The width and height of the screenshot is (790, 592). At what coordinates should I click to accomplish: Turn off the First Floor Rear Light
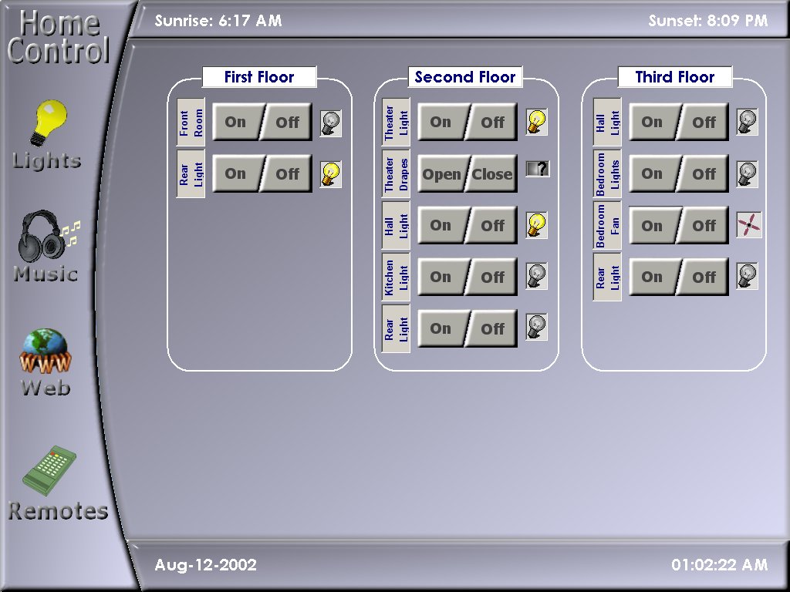click(x=289, y=174)
